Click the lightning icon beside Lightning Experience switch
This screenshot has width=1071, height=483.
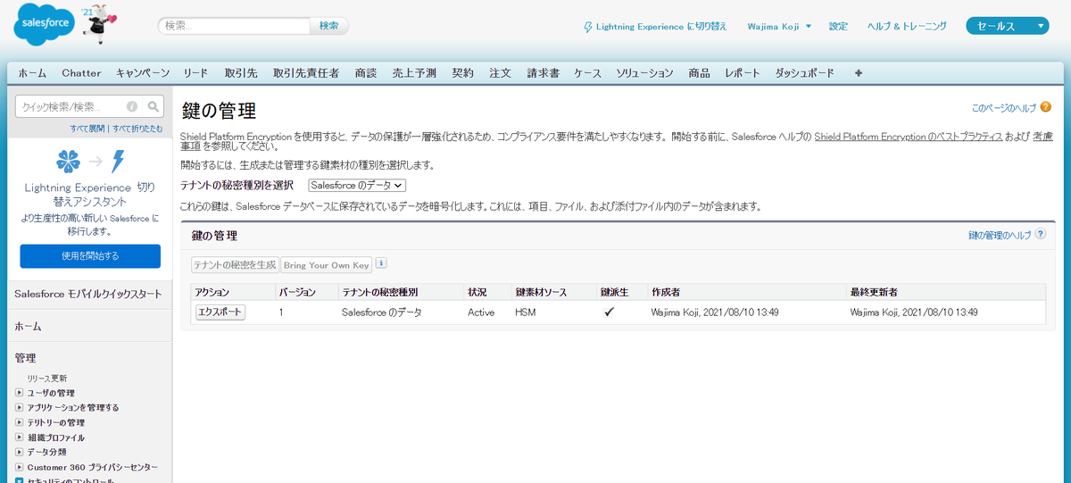tap(587, 27)
